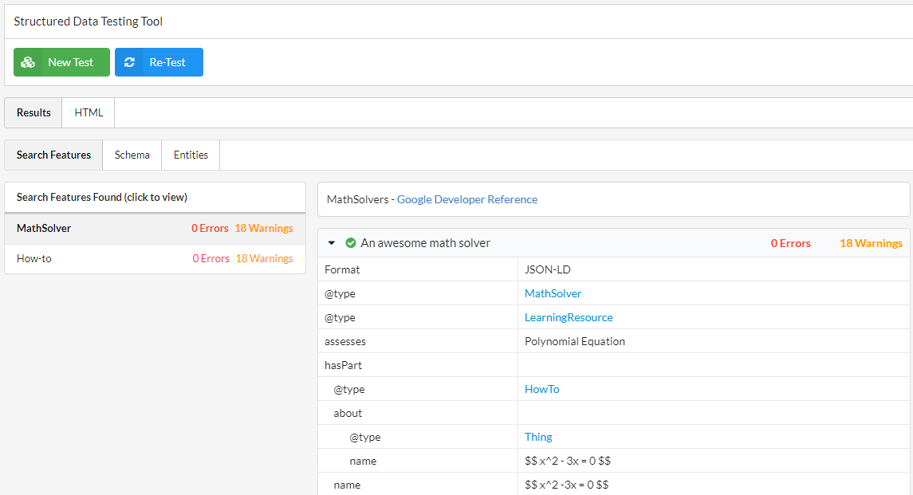The width and height of the screenshot is (913, 495).
Task: Click the 0 Errors count in MathSolver row
Action: click(x=210, y=228)
